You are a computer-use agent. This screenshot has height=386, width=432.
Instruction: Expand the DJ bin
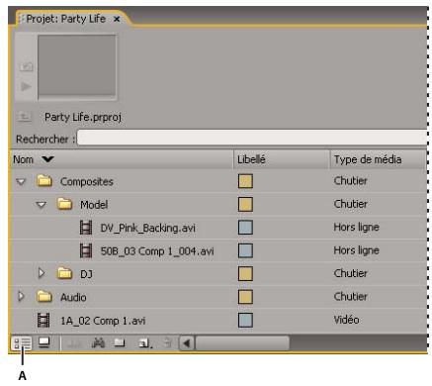point(42,273)
